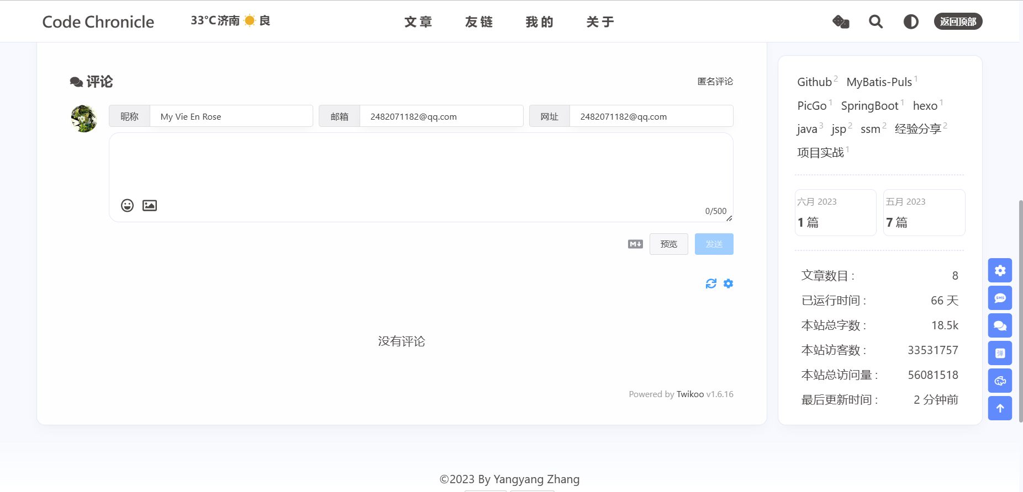Image resolution: width=1023 pixels, height=492 pixels.
Task: Click the Markdown support icon
Action: pyautogui.click(x=635, y=244)
